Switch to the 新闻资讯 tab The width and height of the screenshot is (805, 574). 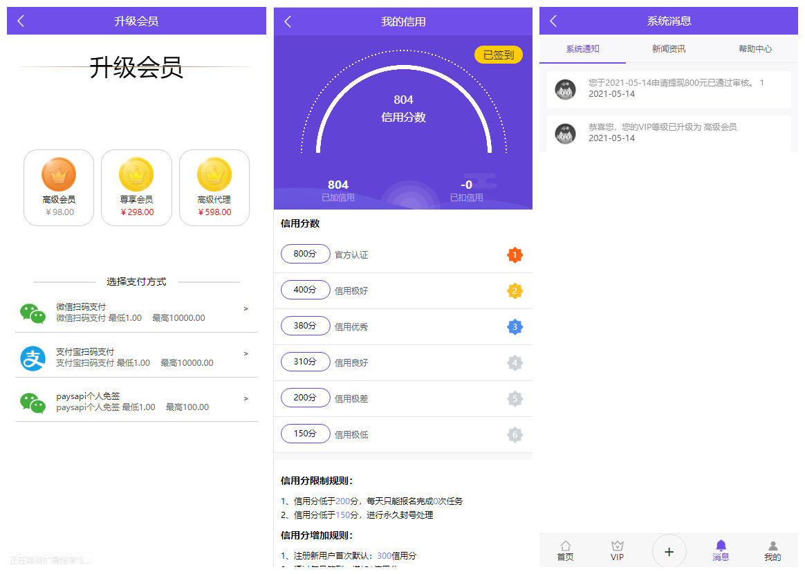click(x=668, y=49)
